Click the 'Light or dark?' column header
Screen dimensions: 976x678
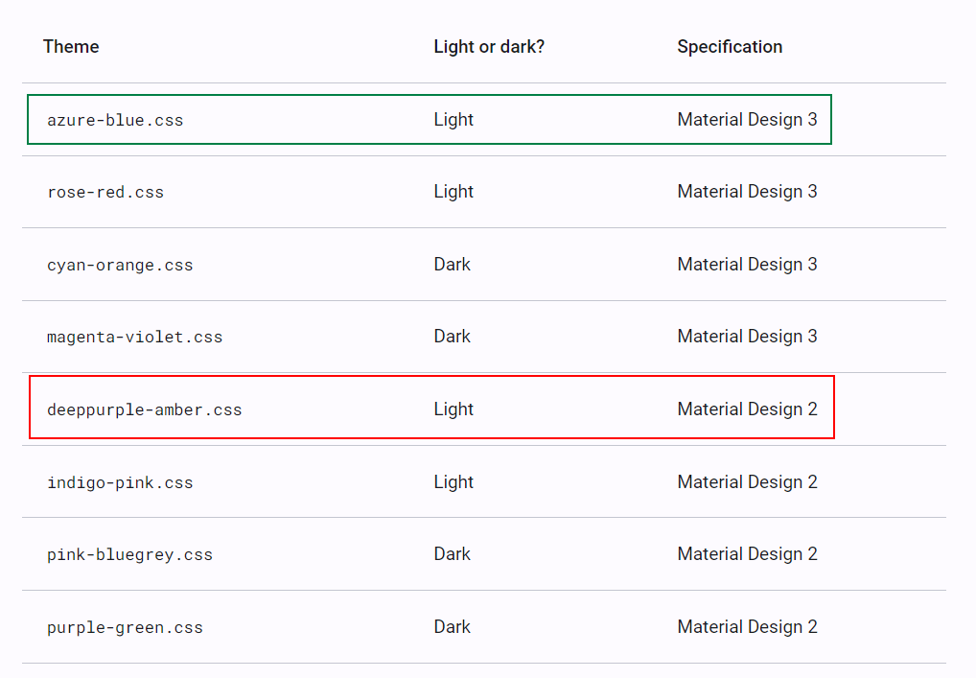tap(489, 47)
